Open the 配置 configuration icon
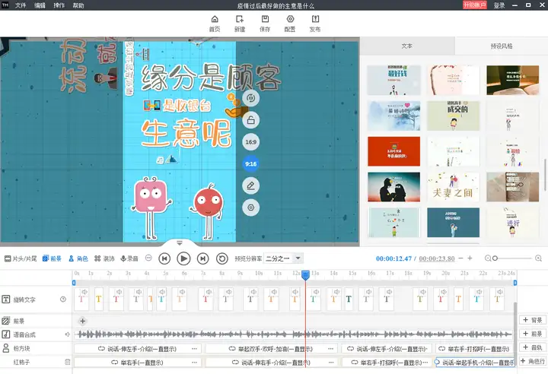 (290, 24)
